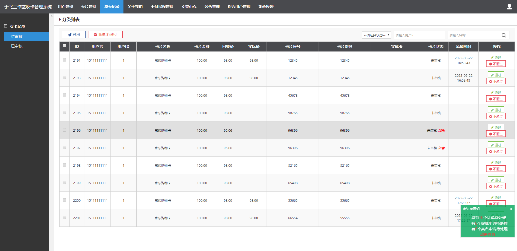517x251 pixels.
Task: Go to 系统设置 in top navigation
Action: (266, 7)
